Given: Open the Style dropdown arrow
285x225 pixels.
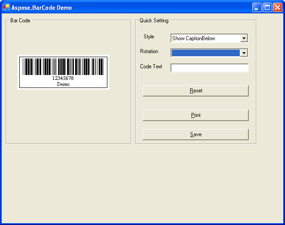Looking at the screenshot, I should [244, 38].
